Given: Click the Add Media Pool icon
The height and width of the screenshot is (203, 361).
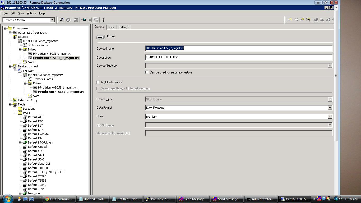Looking at the screenshot, I should coord(302,20).
